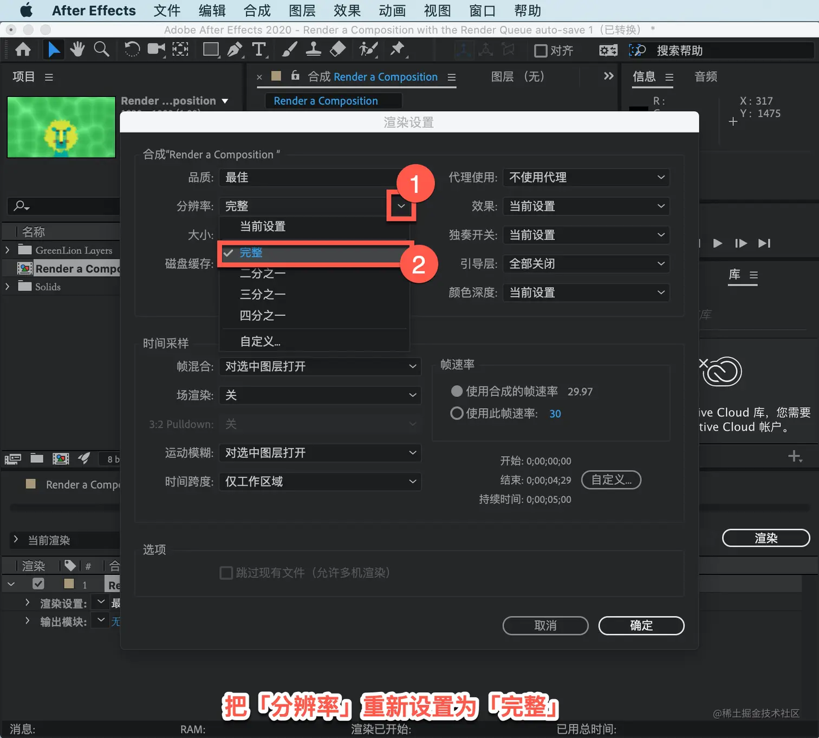Choose 完整 in resolution list
Screen dimensions: 819x738
point(314,253)
